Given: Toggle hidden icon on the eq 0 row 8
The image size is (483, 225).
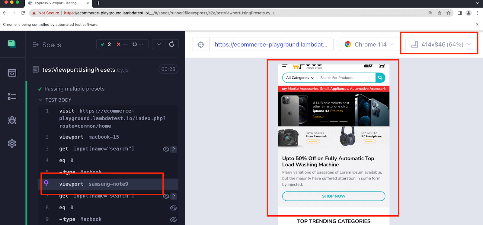Looking at the screenshot, I should (x=173, y=208).
